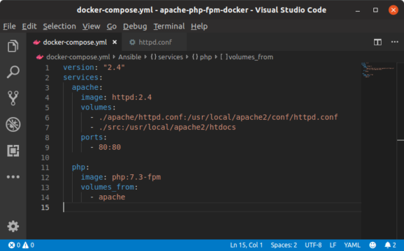
Task: Open the Extensions view in activity bar
Action: [13, 151]
